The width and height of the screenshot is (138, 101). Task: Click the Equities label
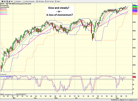click(18, 1)
